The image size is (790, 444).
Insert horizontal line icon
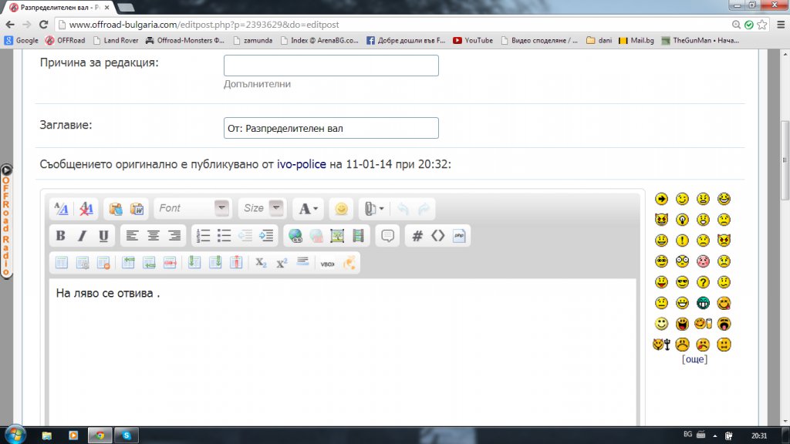302,262
